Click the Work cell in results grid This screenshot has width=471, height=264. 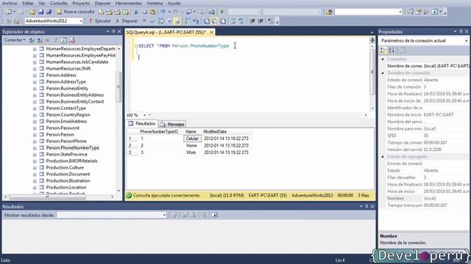coord(192,153)
